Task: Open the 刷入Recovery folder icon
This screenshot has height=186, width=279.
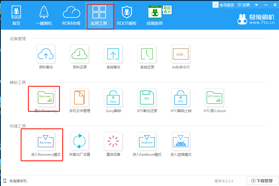Action: [x=46, y=98]
